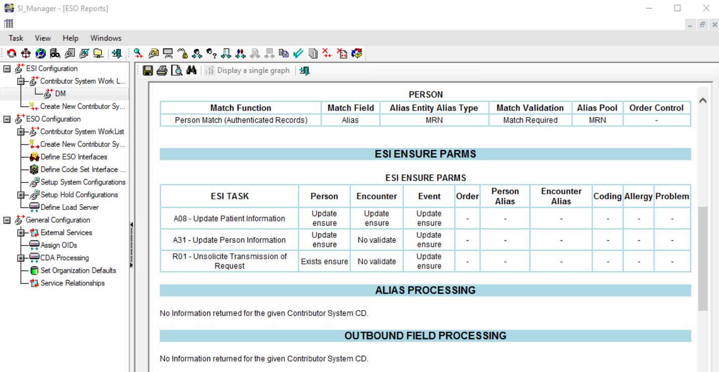
Task: Select Create New Contributor Sy... under ESI Configuration
Action: click(x=83, y=107)
